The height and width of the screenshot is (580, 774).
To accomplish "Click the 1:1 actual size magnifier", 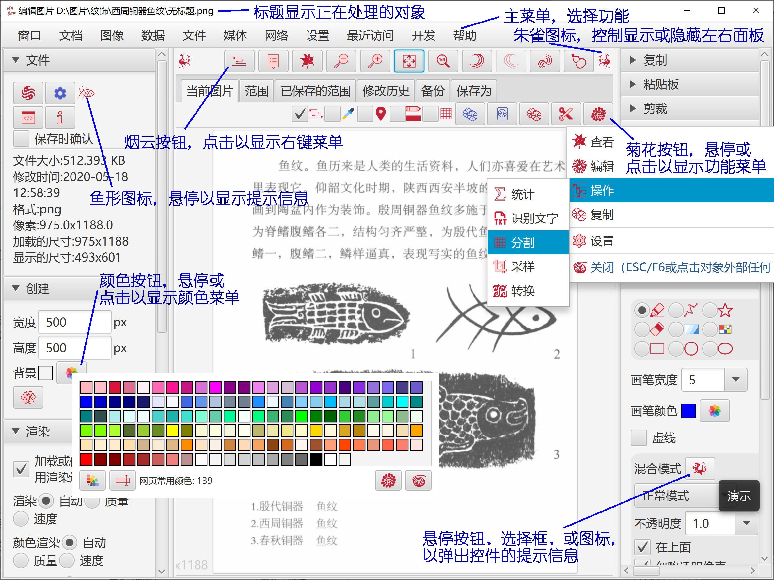I will tap(443, 61).
